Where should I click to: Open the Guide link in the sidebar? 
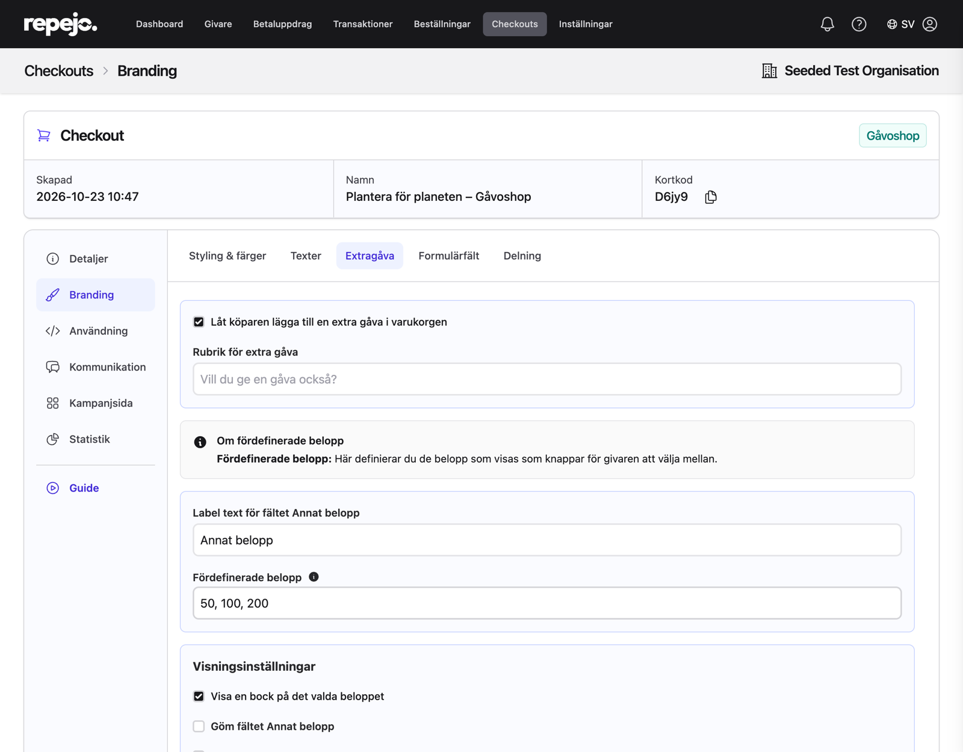click(x=96, y=488)
